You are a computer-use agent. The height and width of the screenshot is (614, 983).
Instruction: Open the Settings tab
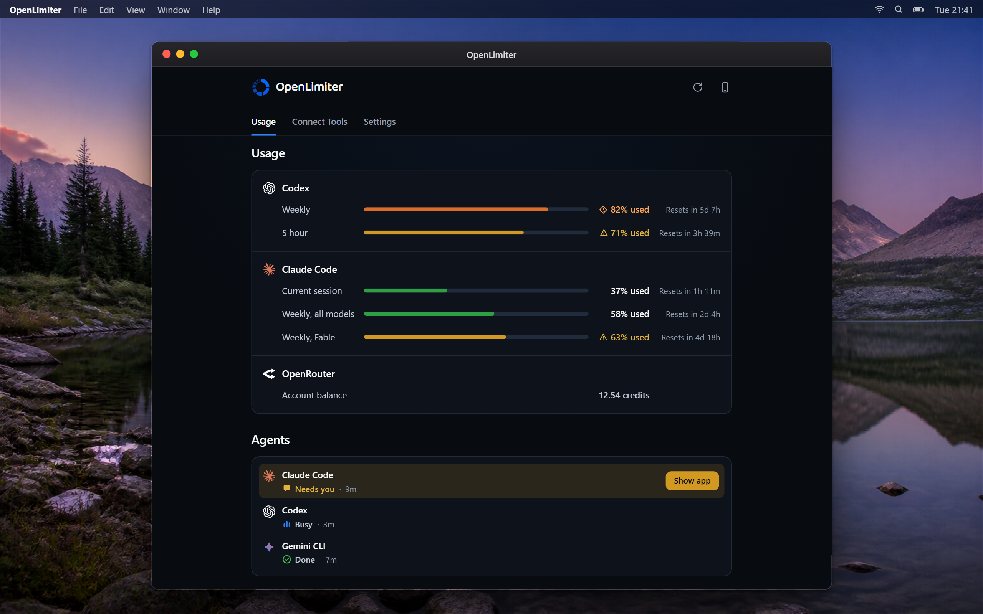click(x=379, y=121)
